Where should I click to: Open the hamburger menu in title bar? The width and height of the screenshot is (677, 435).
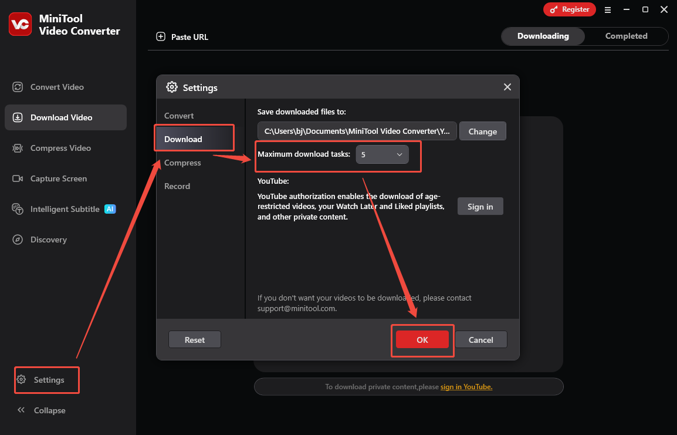[x=608, y=9]
